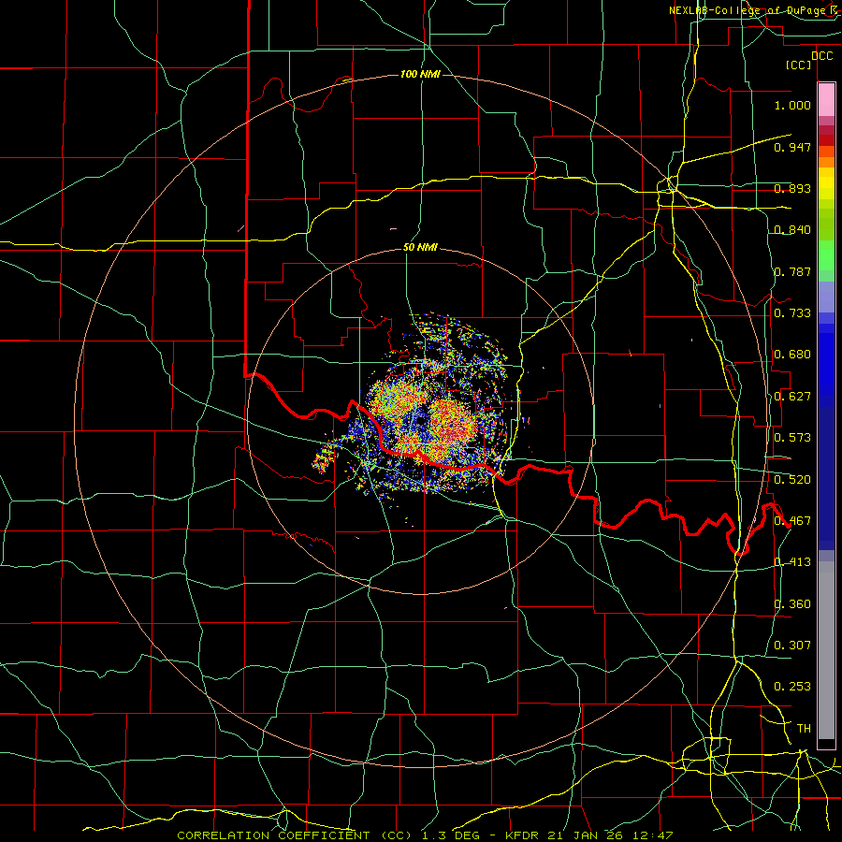This screenshot has height=842, width=842.
Task: Click the "50 NMI" range ring label
Action: tap(420, 248)
